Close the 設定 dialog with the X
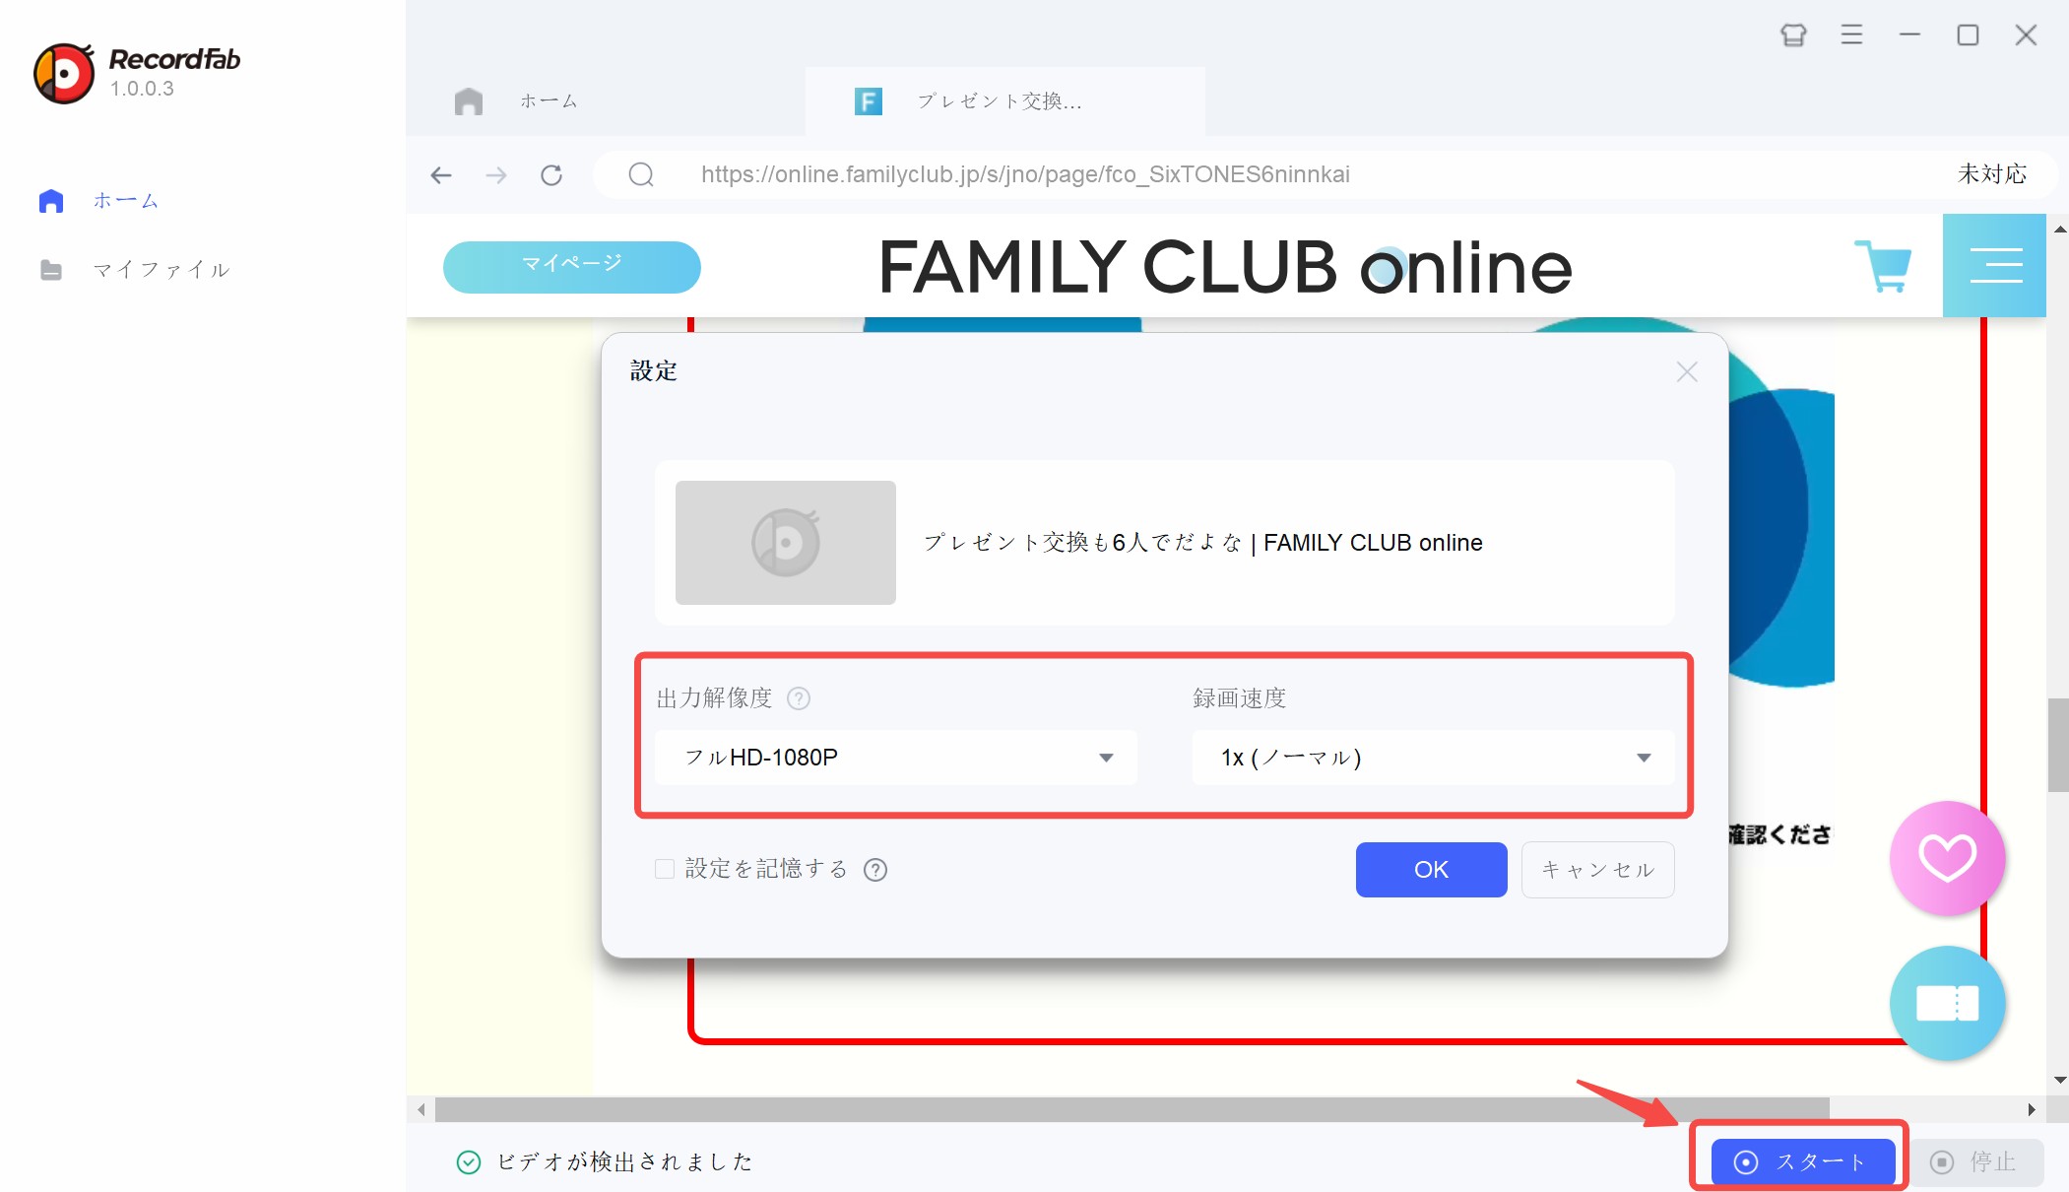 tap(1687, 372)
